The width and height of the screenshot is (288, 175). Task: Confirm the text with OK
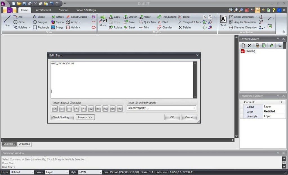pyautogui.click(x=172, y=117)
